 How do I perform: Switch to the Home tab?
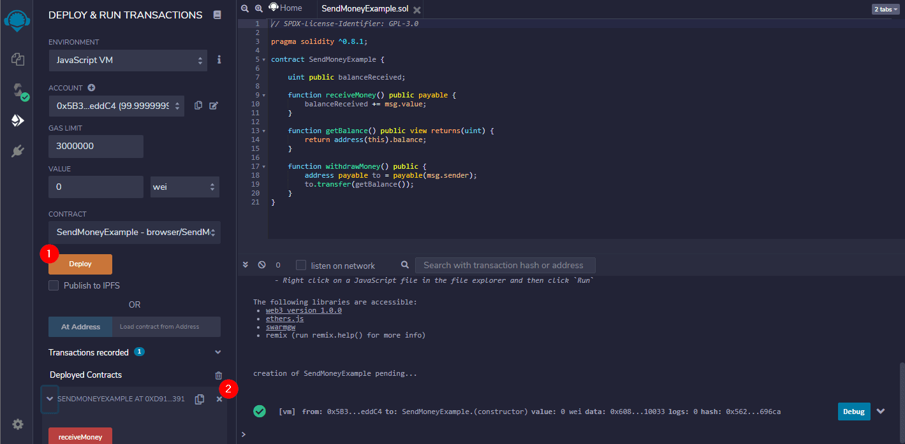pyautogui.click(x=285, y=8)
